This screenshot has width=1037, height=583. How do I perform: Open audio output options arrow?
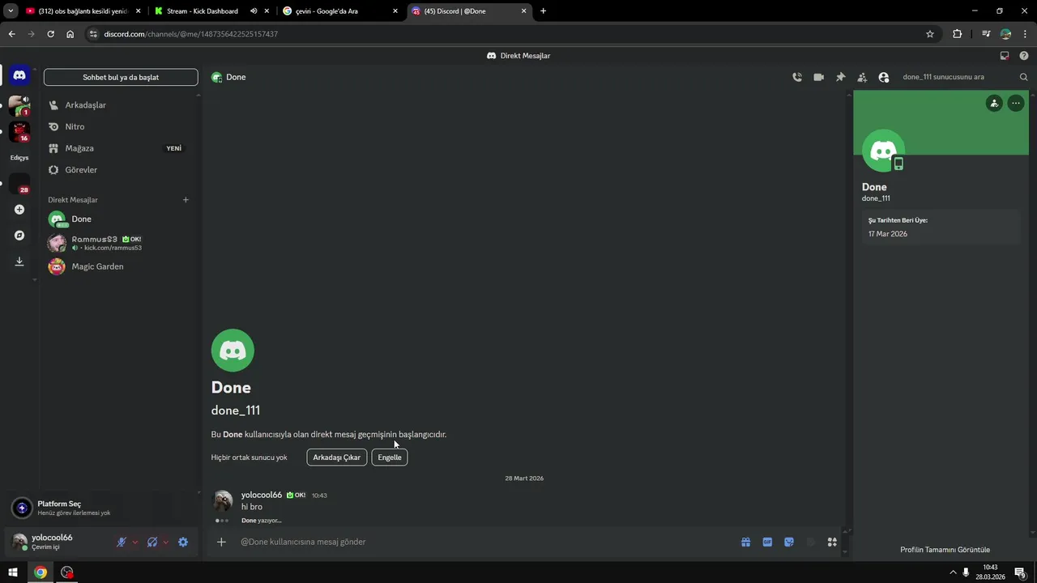(165, 543)
